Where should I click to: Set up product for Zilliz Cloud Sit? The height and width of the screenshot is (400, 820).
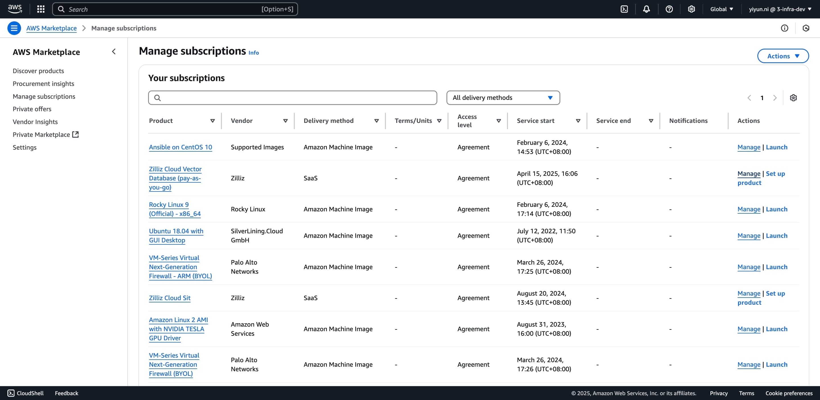(x=761, y=298)
